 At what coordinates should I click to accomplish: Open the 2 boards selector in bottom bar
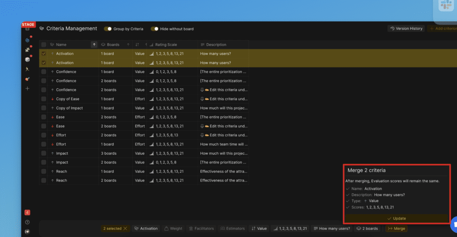click(366, 229)
